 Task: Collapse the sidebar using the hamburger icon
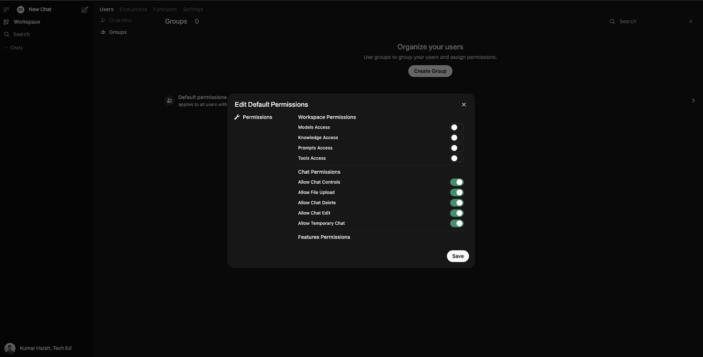pos(7,9)
